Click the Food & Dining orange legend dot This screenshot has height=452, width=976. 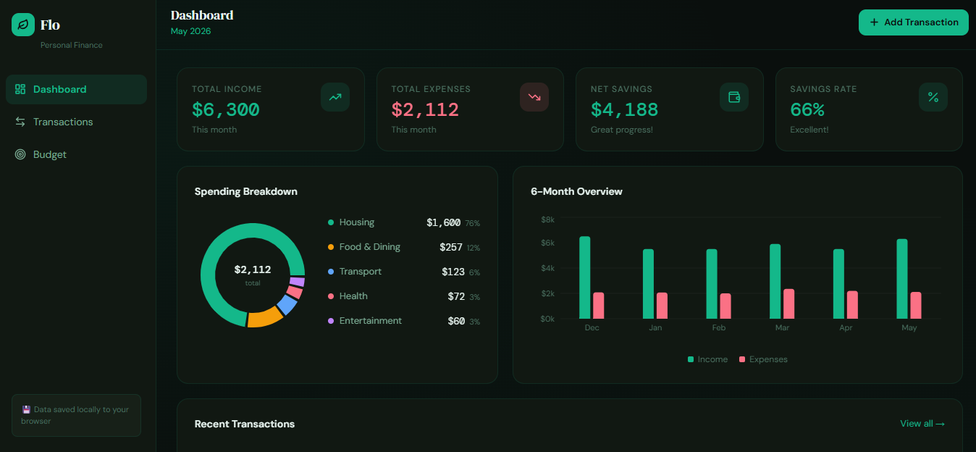(x=331, y=247)
